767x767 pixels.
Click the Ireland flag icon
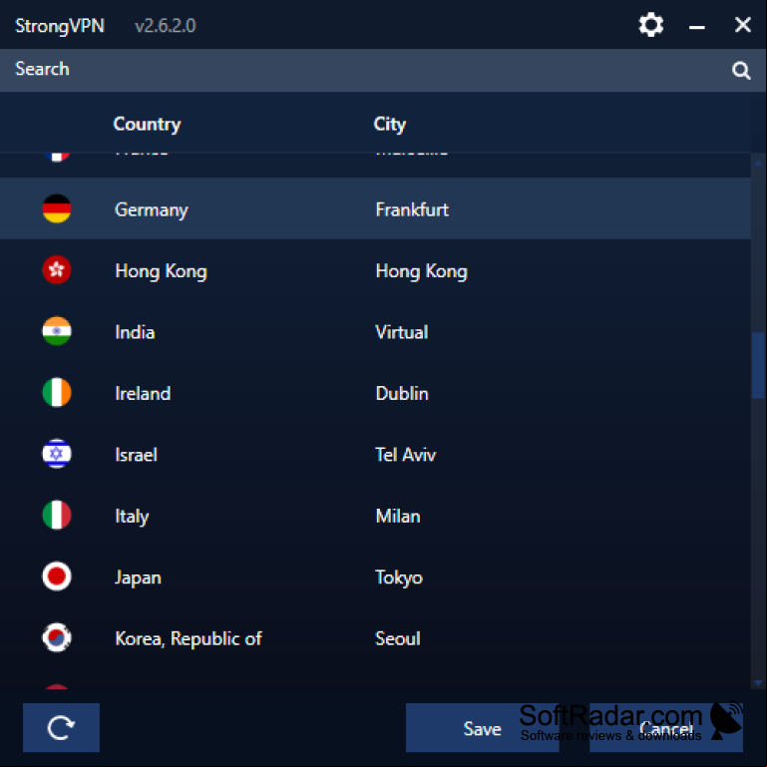(x=57, y=392)
